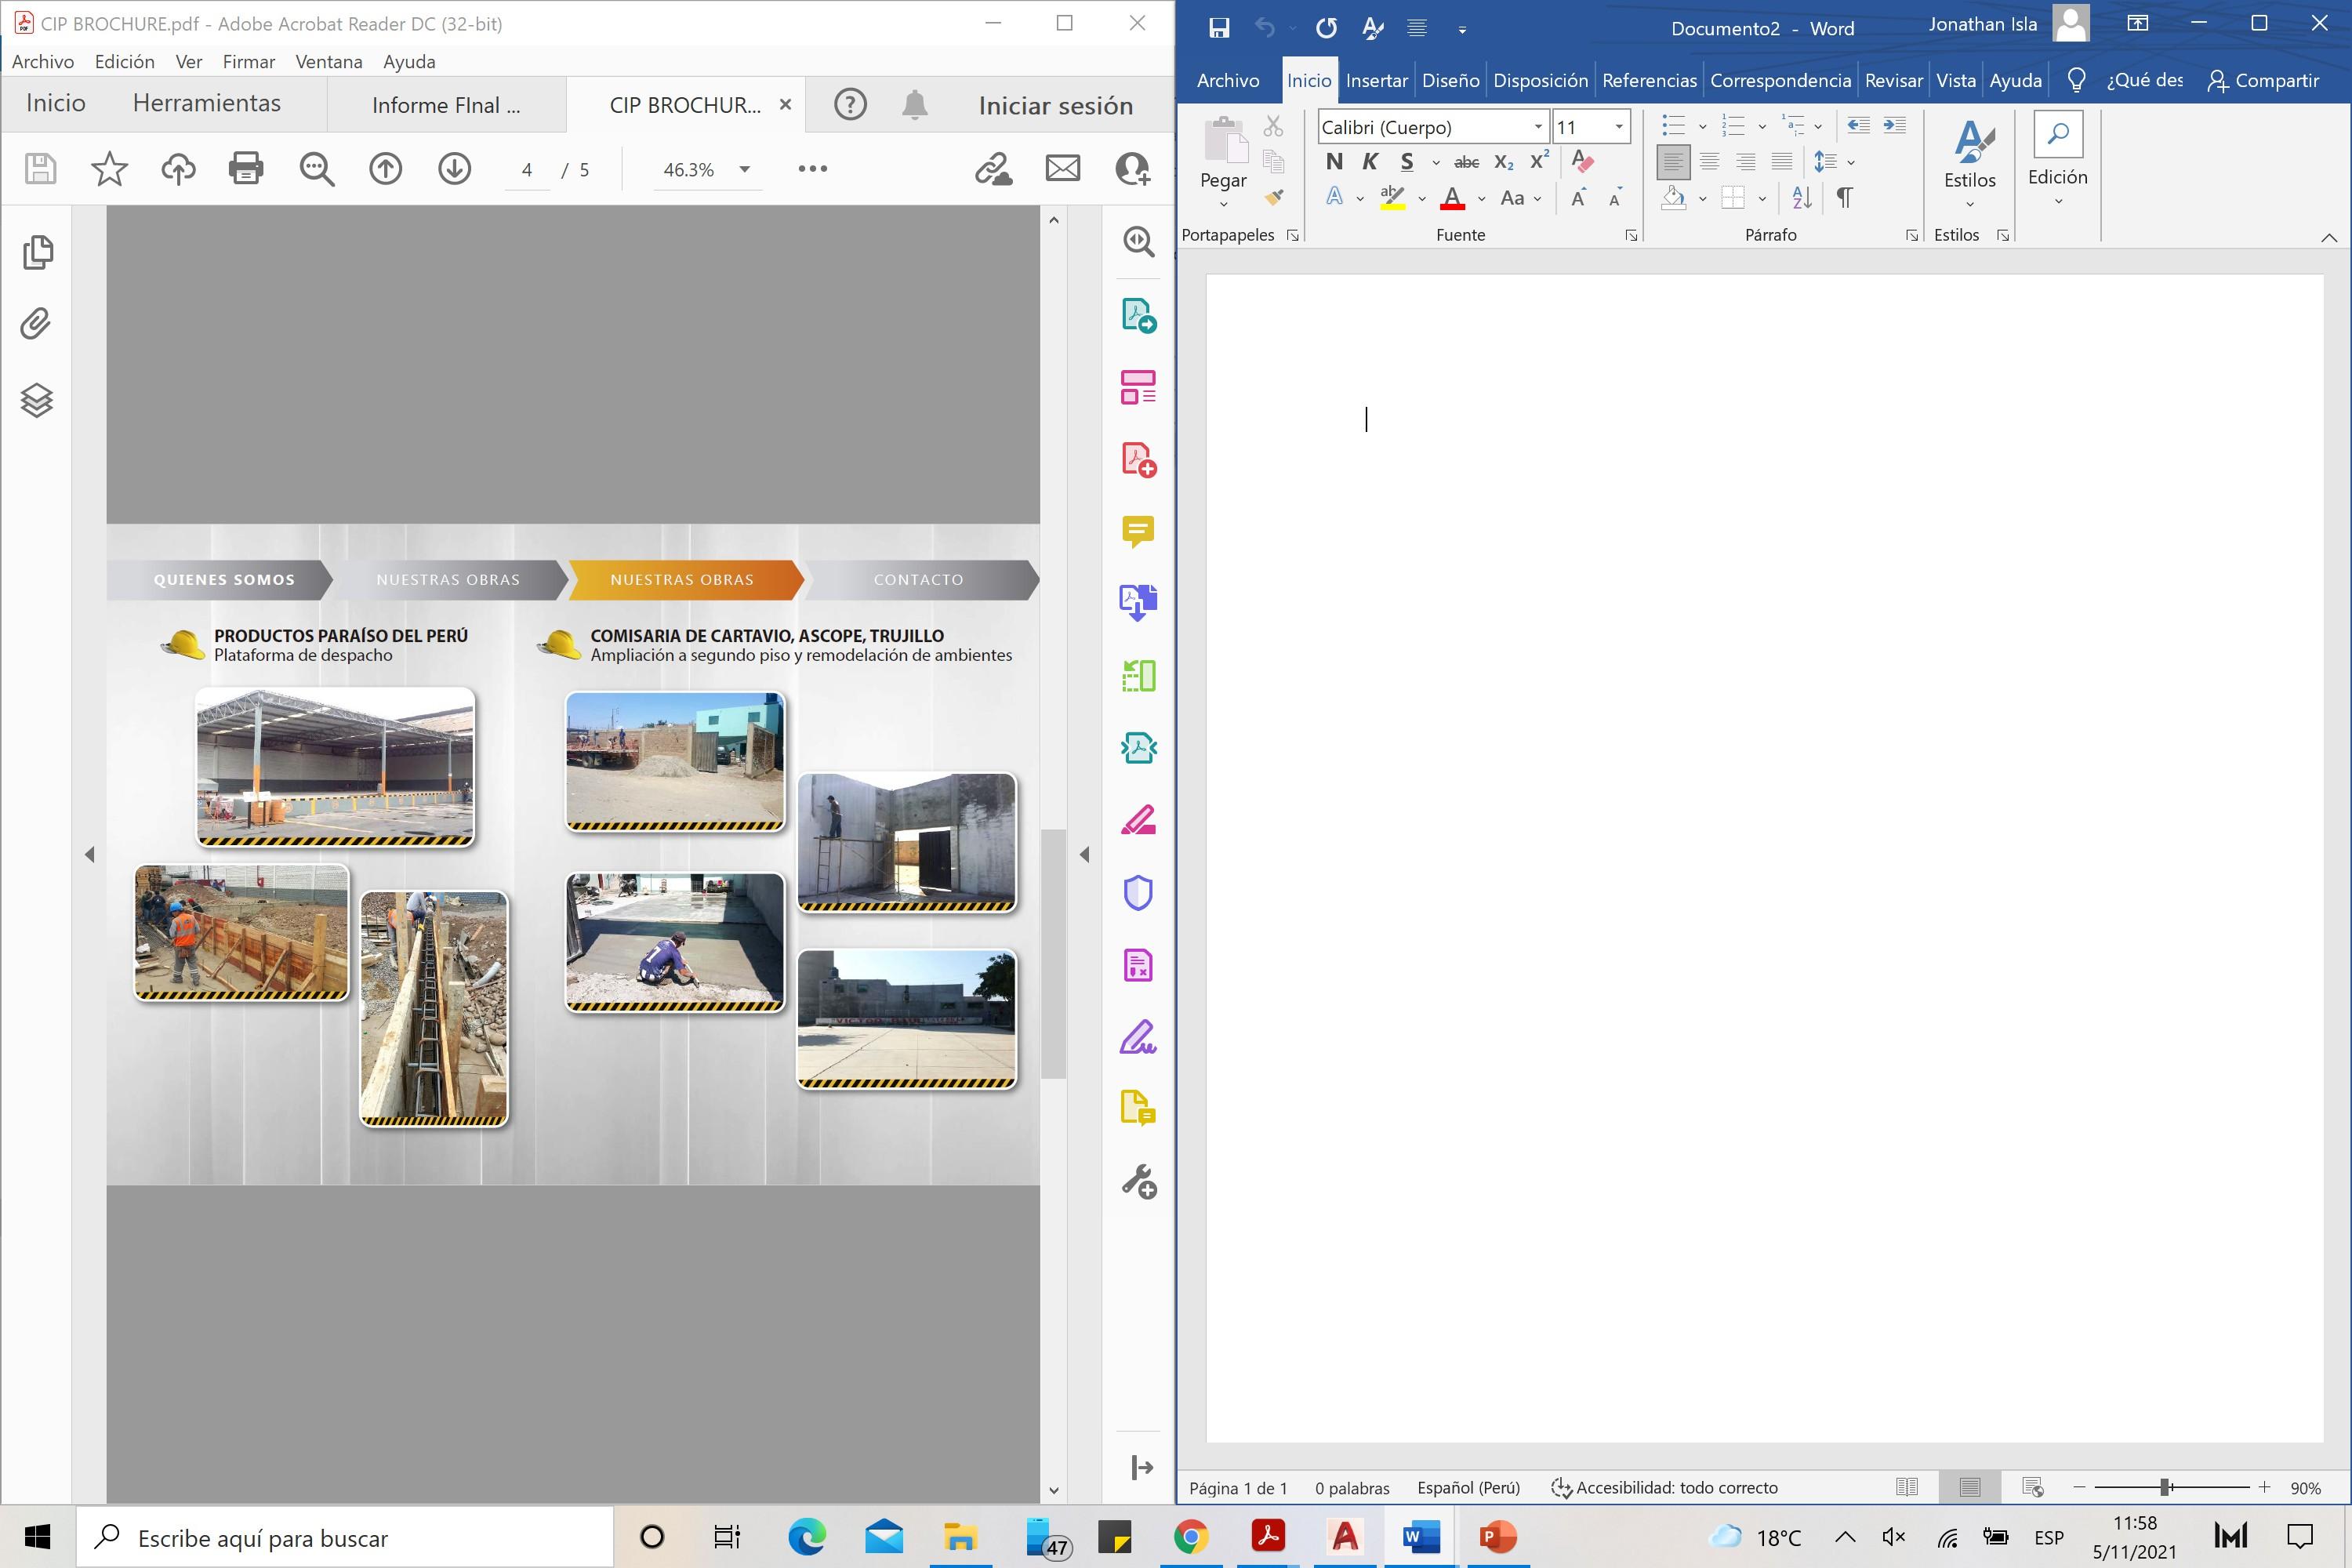The width and height of the screenshot is (2352, 1568).
Task: Click the Word zoom slider handle
Action: tap(2165, 1488)
